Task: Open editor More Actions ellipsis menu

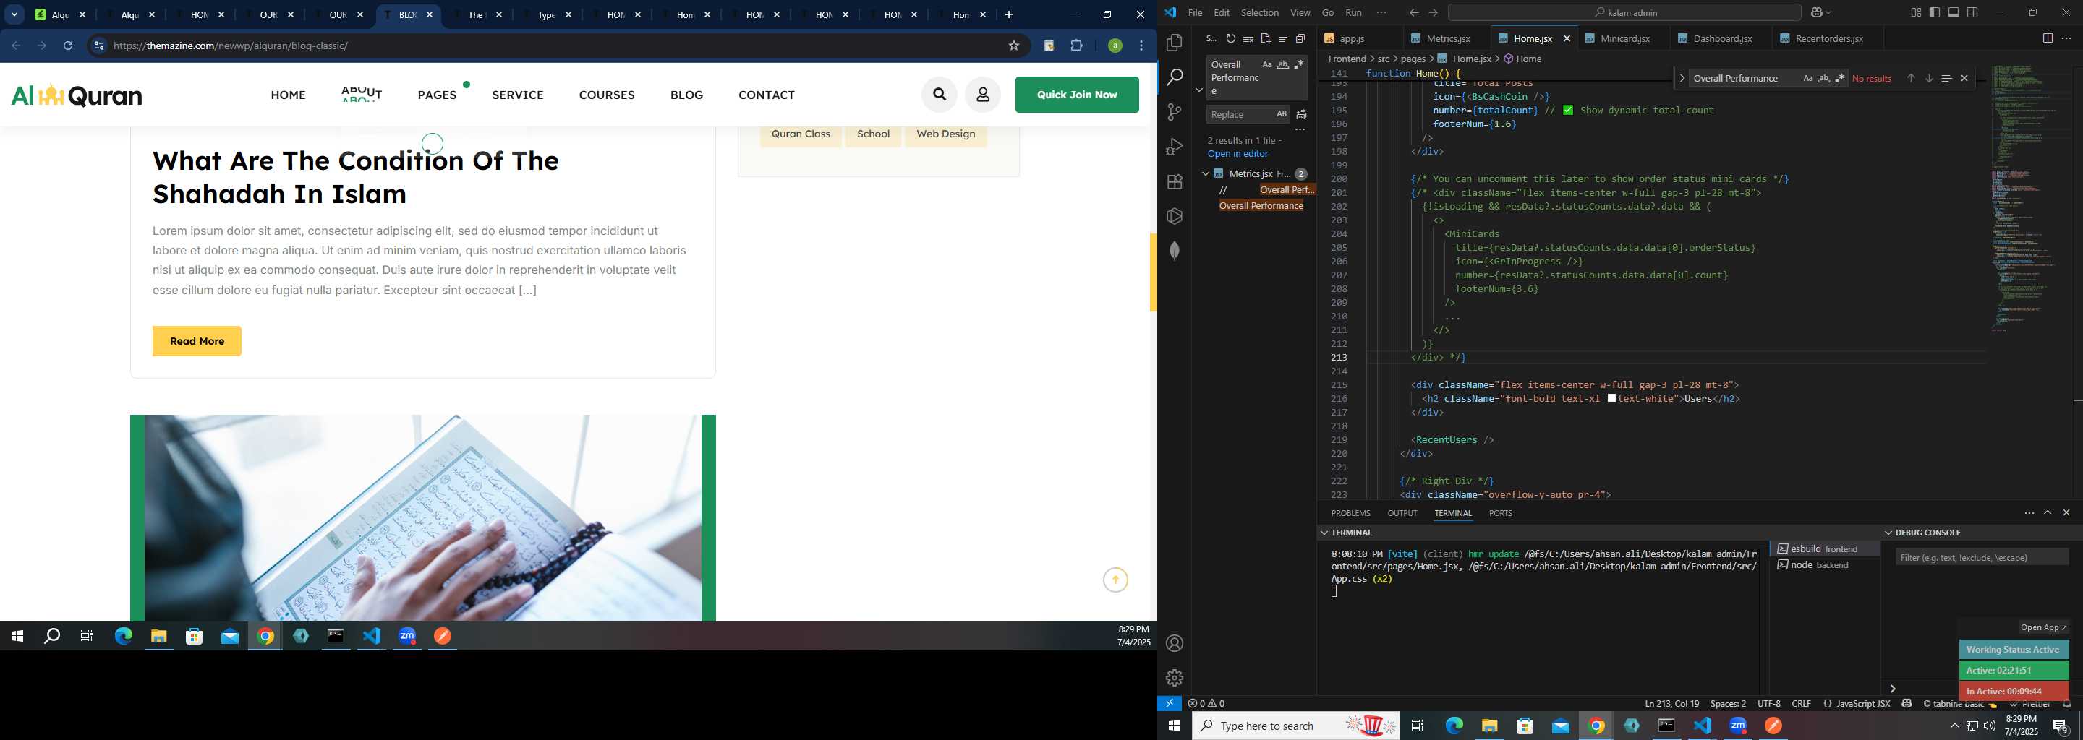Action: [x=2066, y=38]
